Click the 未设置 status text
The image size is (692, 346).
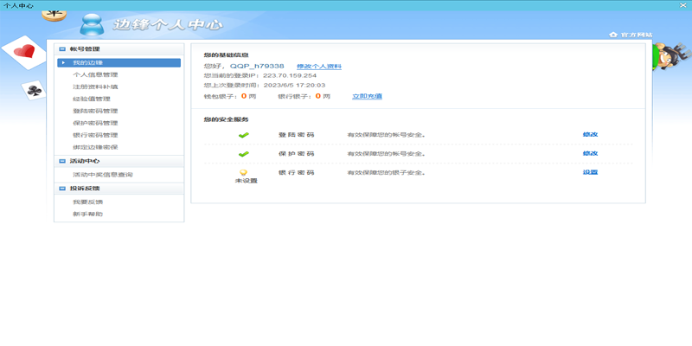click(x=247, y=181)
